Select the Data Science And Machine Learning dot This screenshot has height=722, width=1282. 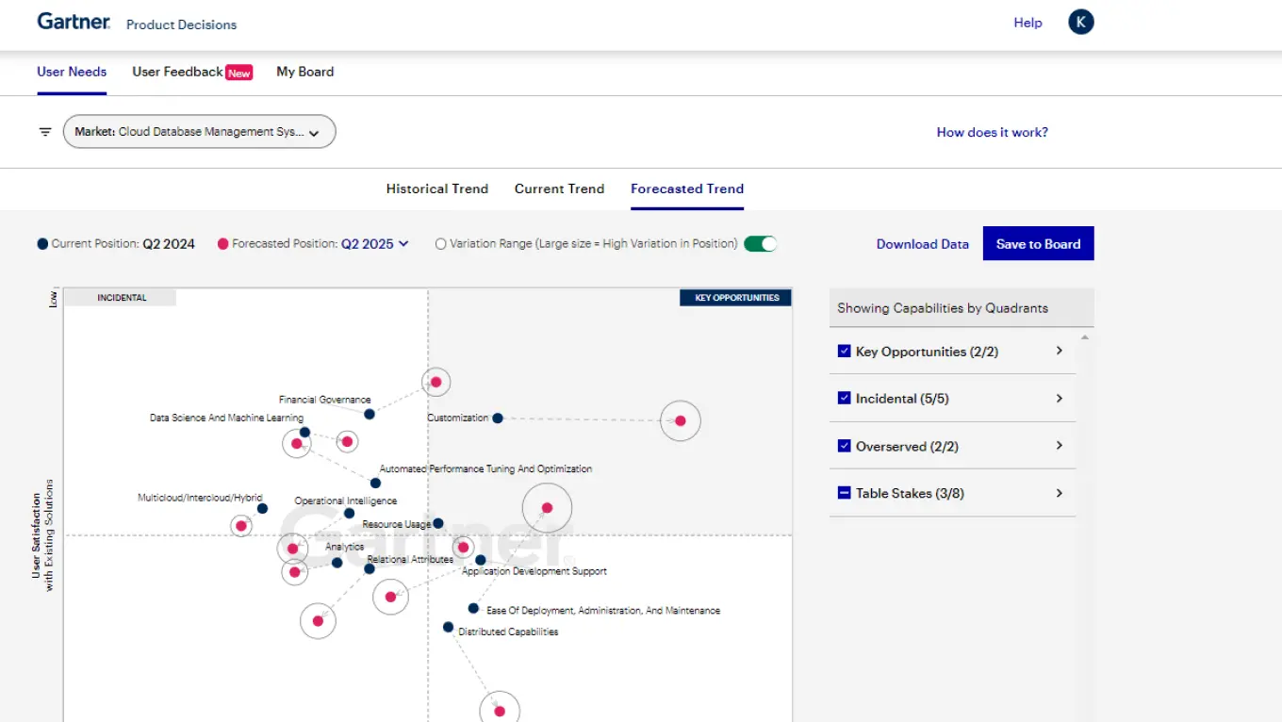tap(304, 433)
